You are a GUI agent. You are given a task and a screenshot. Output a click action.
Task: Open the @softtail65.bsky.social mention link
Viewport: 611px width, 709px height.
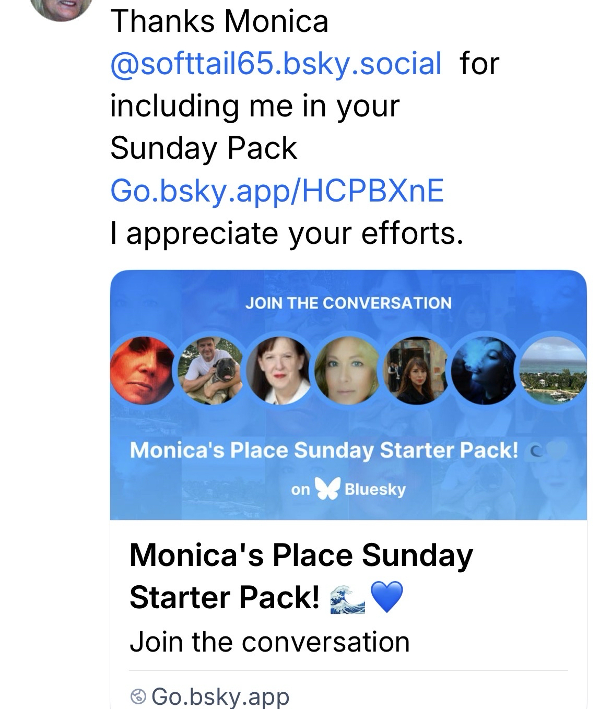point(276,64)
